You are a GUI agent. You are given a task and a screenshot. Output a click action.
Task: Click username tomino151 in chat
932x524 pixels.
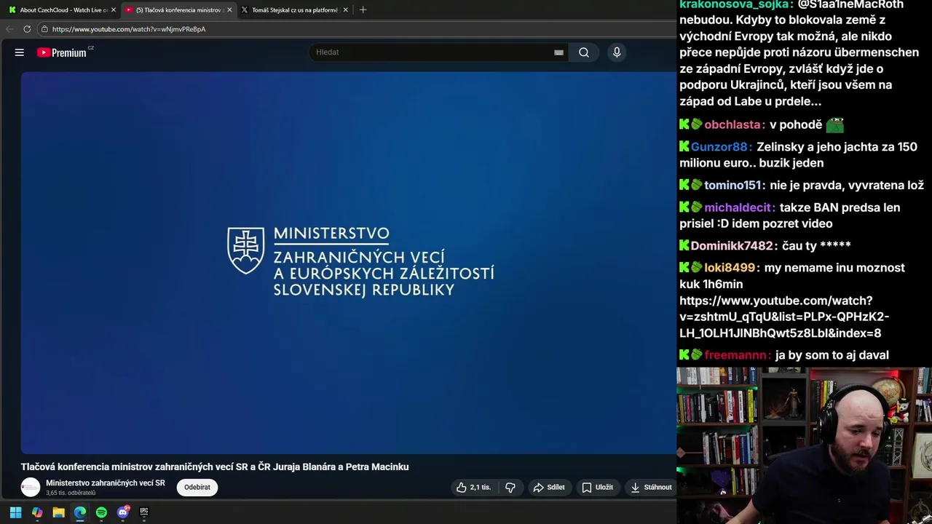point(732,186)
